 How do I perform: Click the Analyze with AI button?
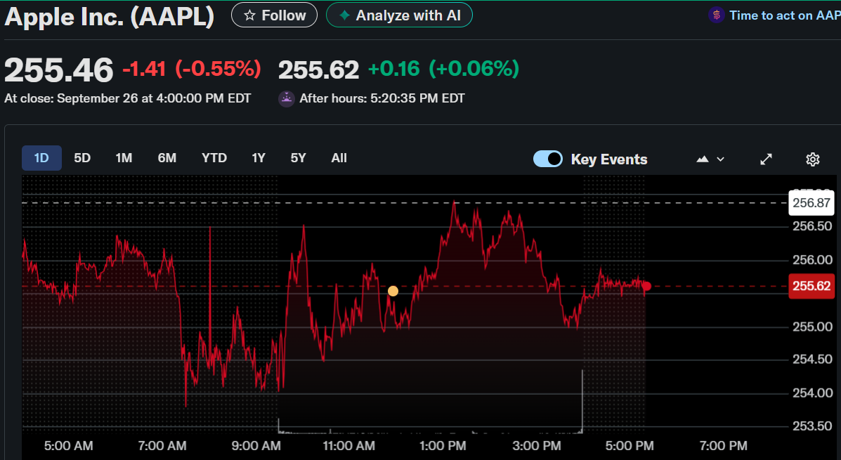pos(399,15)
